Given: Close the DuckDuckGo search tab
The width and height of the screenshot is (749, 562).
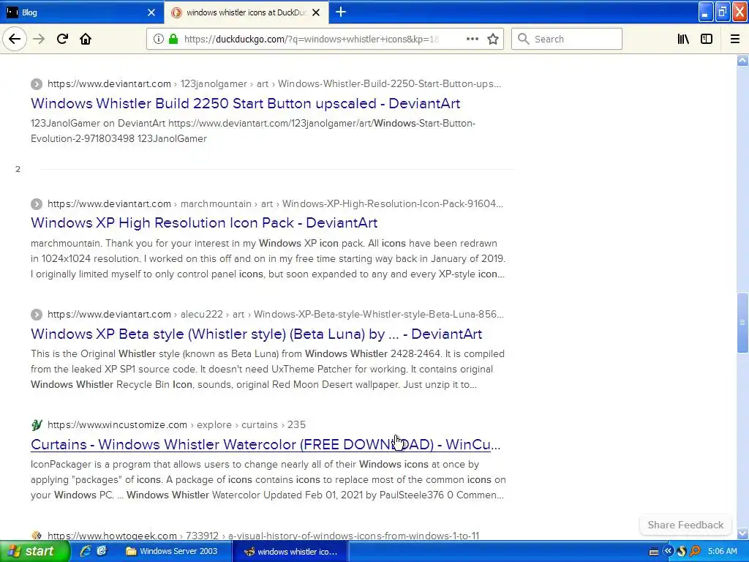Looking at the screenshot, I should [316, 12].
